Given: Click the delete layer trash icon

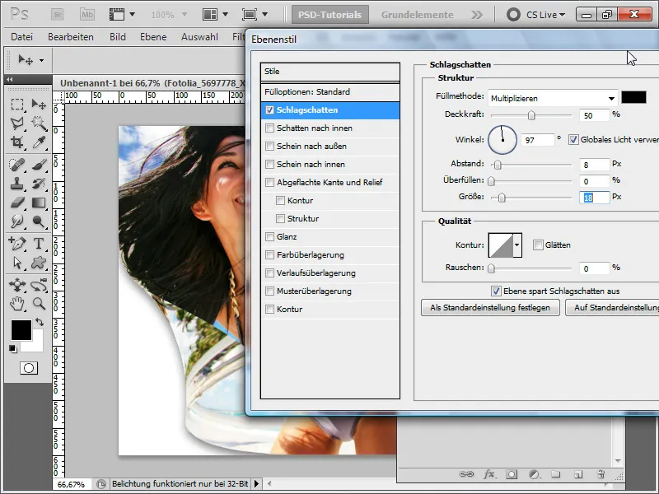Looking at the screenshot, I should [x=601, y=474].
